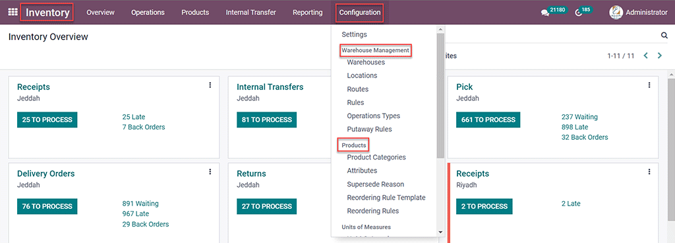Open the Operations menu
Viewport: 675px width, 243px height.
tap(148, 12)
